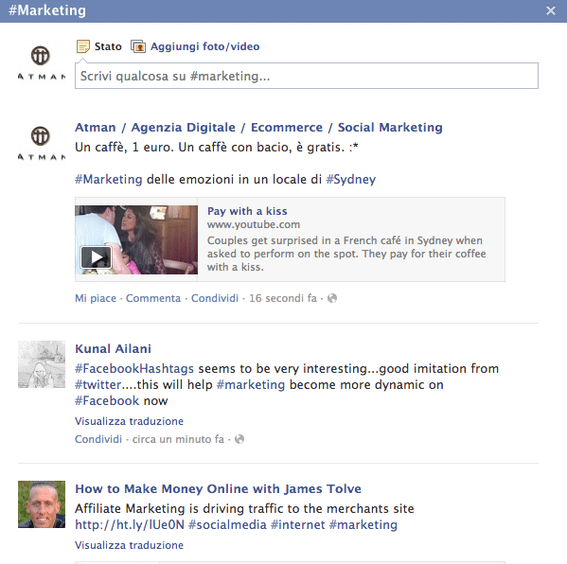567x564 pixels.
Task: Open the http://ht.ly/lUe0N link
Action: (x=130, y=525)
